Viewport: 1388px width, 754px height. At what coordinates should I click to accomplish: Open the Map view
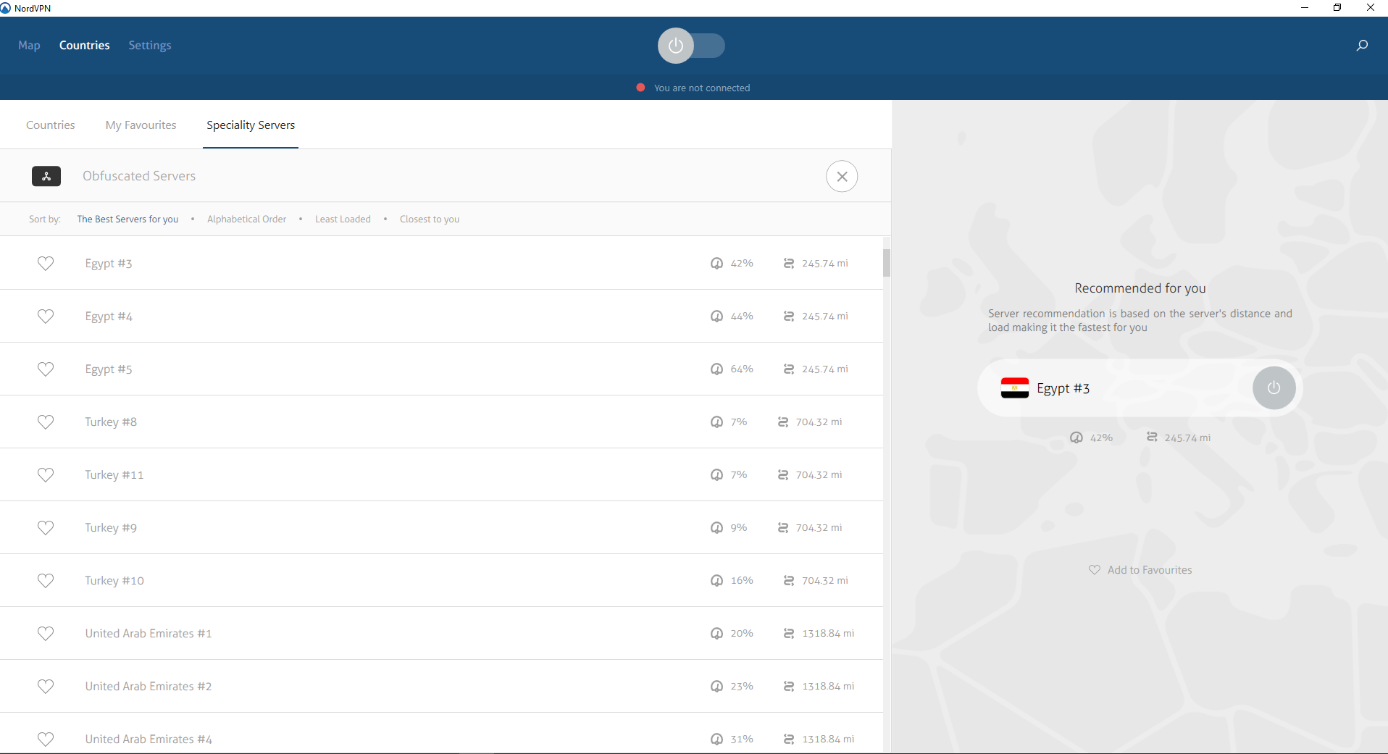[x=29, y=45]
